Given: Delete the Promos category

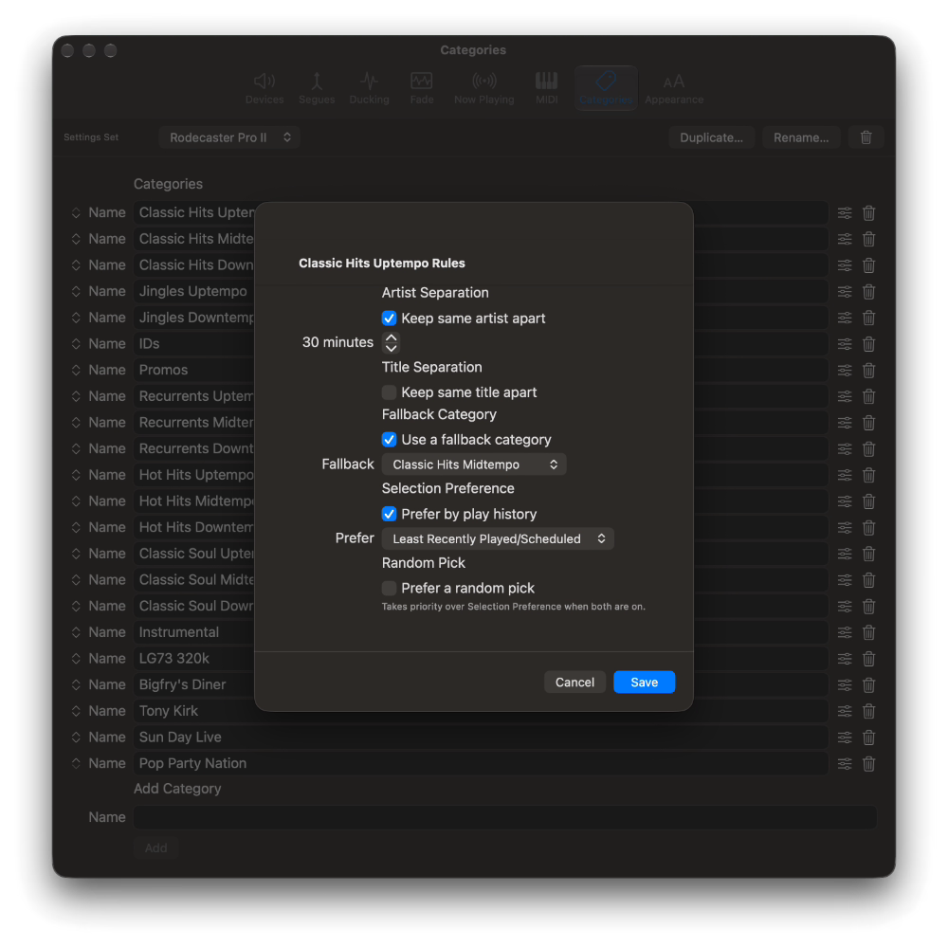Looking at the screenshot, I should [868, 370].
